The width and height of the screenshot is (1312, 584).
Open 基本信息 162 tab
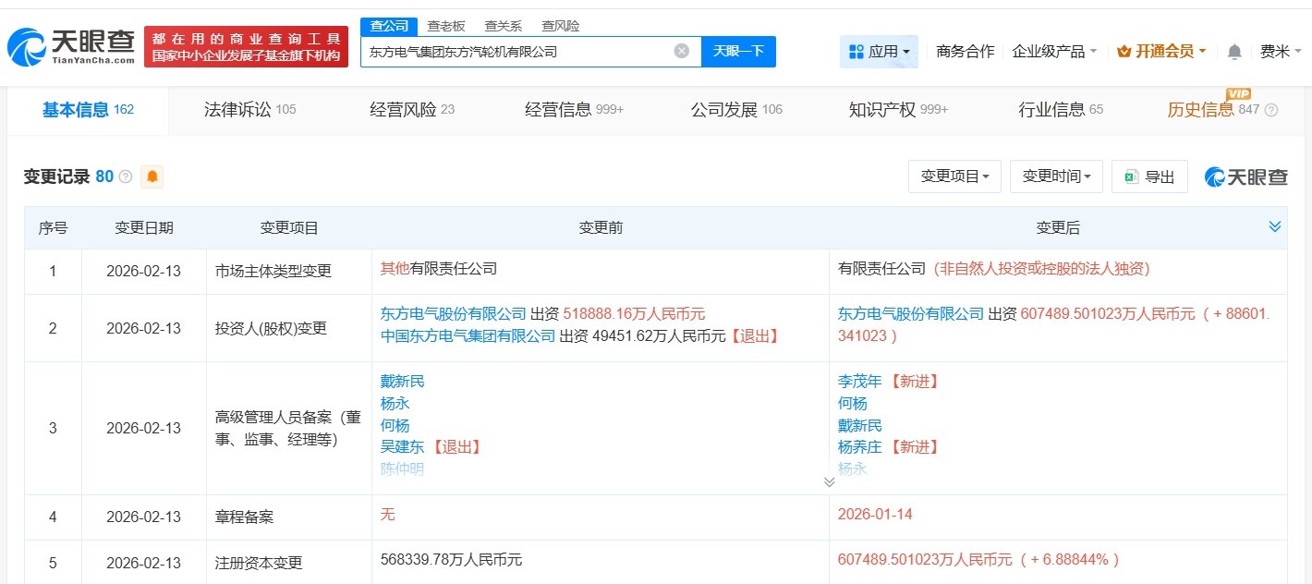pos(89,110)
